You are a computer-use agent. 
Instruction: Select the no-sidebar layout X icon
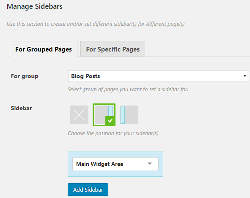tap(79, 115)
